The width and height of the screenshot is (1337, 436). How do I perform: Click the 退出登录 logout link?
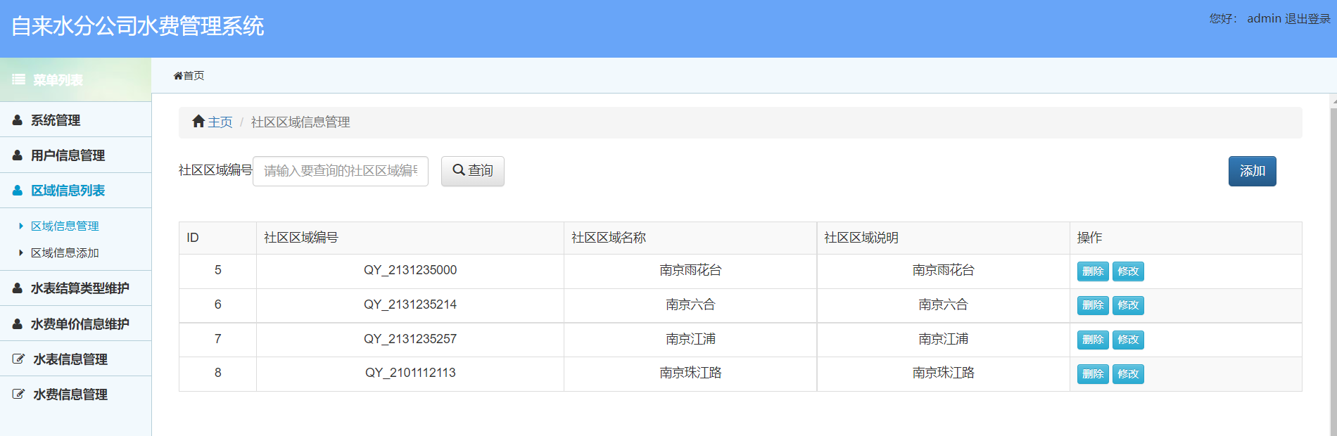pos(1308,19)
